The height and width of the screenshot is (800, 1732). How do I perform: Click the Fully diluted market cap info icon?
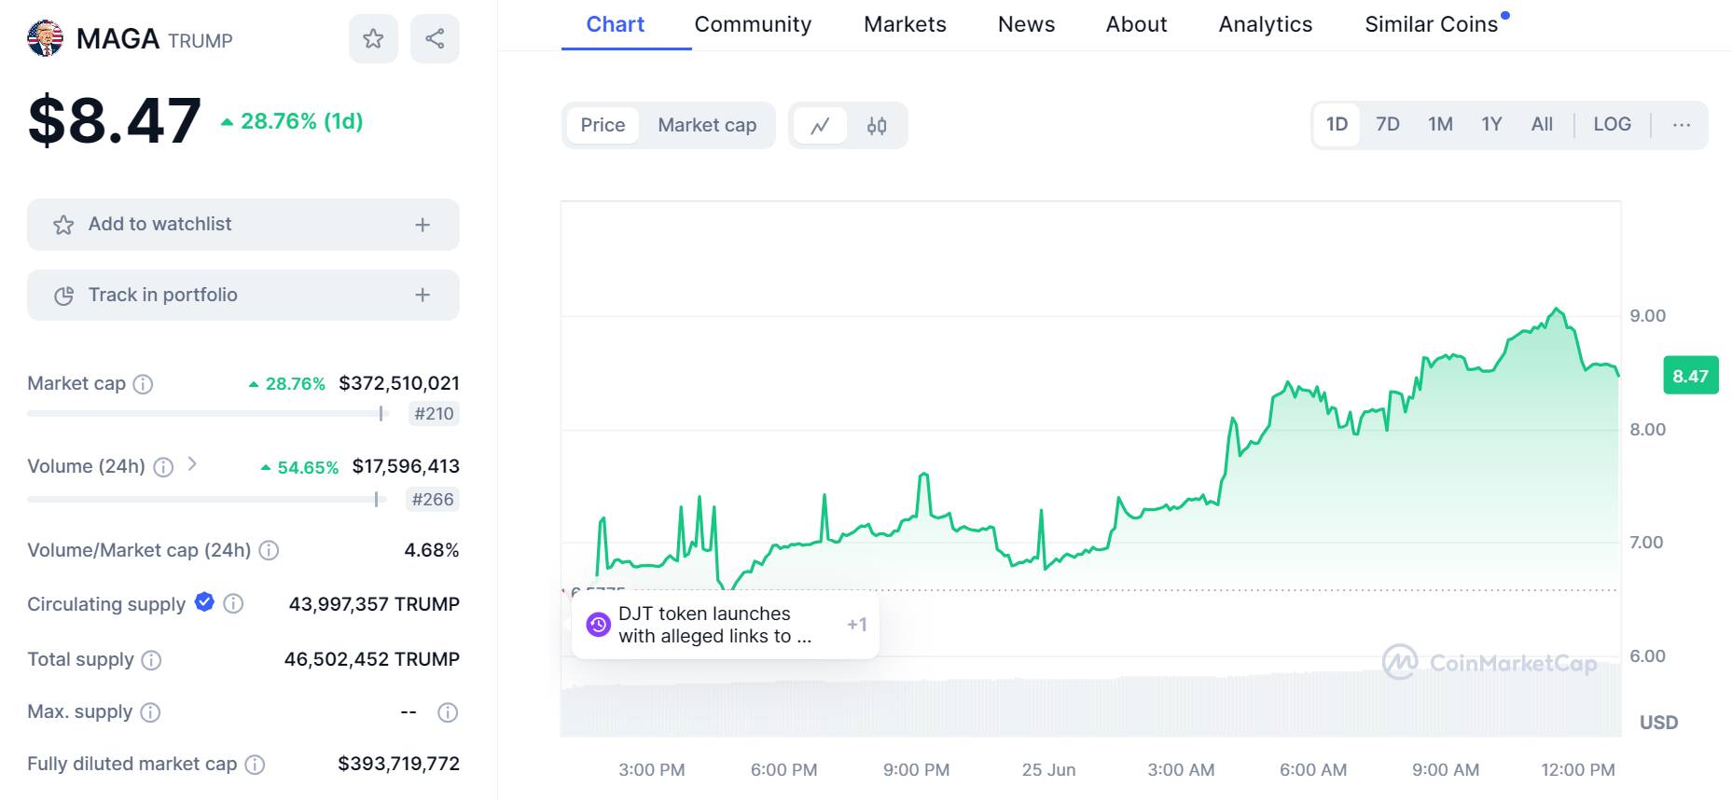point(255,765)
